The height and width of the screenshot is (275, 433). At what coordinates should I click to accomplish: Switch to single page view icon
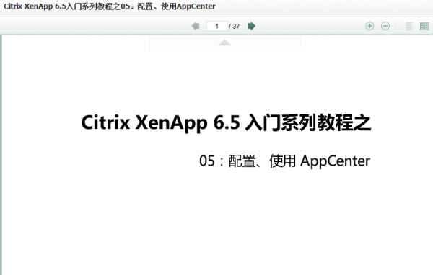[x=408, y=26]
